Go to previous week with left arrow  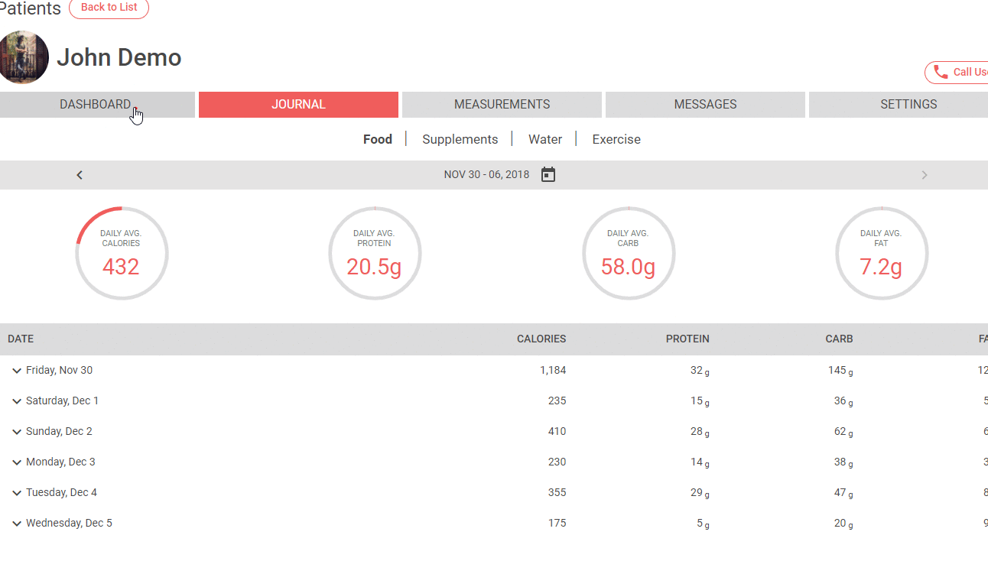pos(80,175)
